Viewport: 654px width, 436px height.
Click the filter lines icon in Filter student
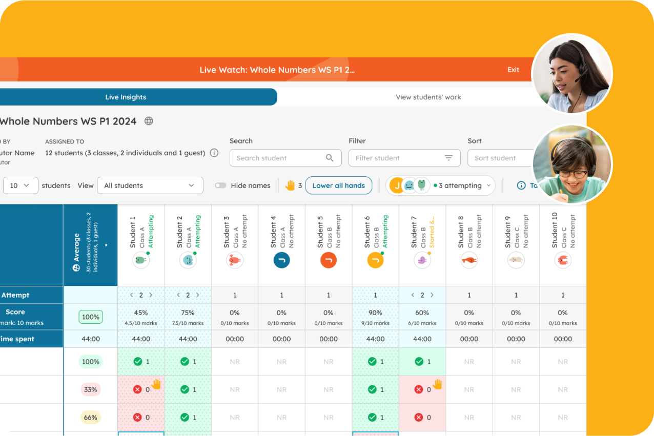[448, 158]
